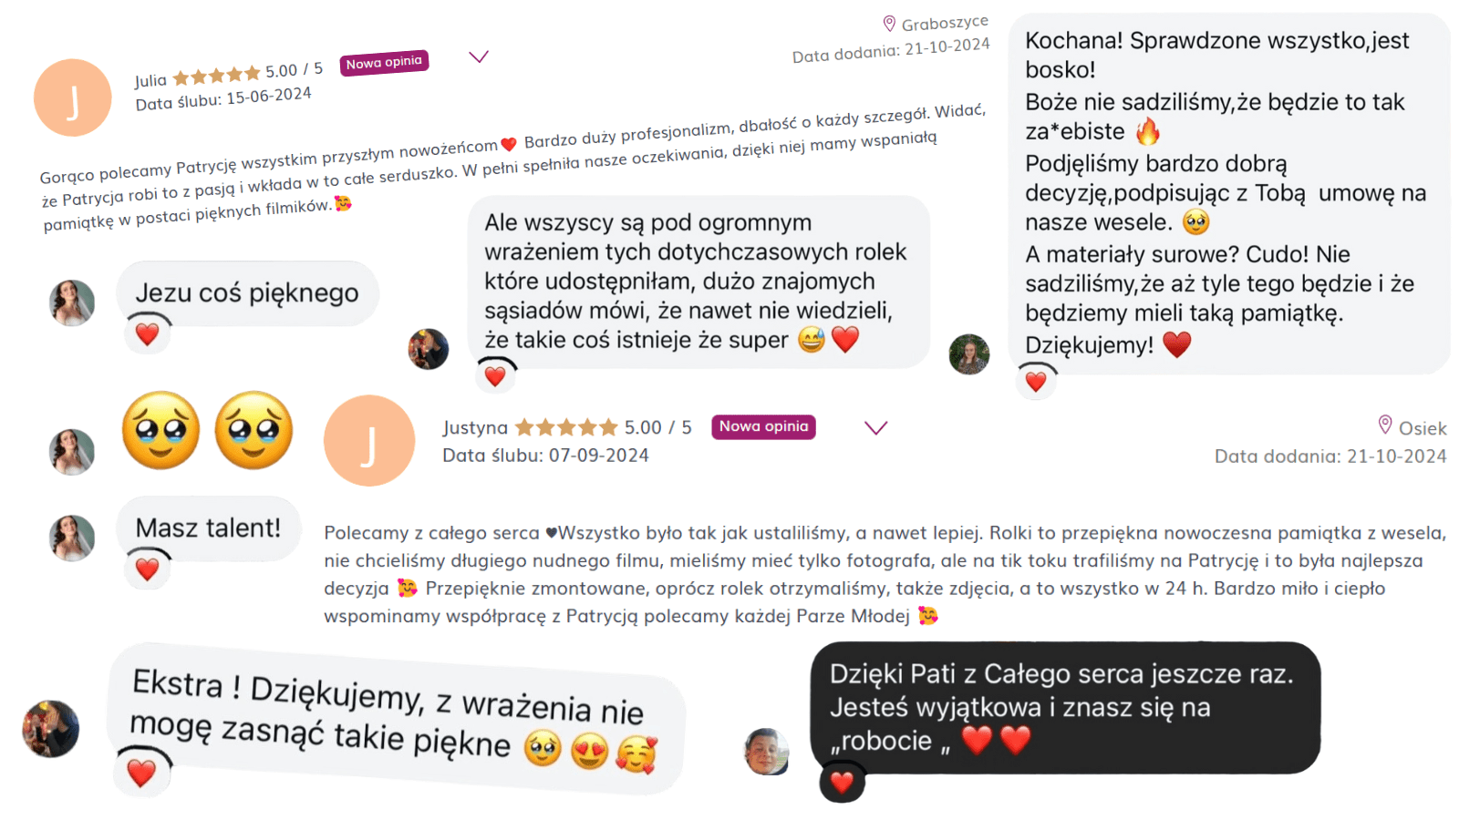Viewport: 1459px width, 820px height.
Task: Click the Osiek location pin icon
Action: pos(1384,425)
